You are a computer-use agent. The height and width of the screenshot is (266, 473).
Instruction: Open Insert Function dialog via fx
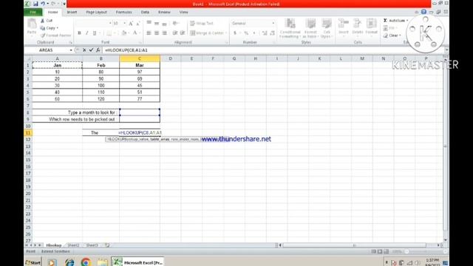coord(98,50)
